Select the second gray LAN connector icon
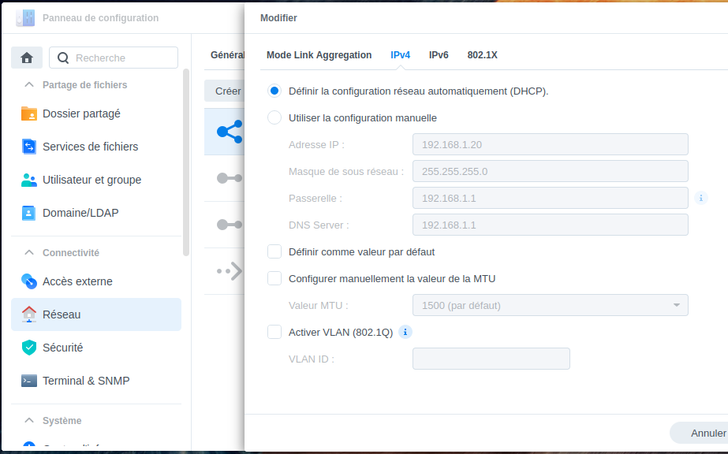Screen dimensions: 728x454 coord(230,225)
